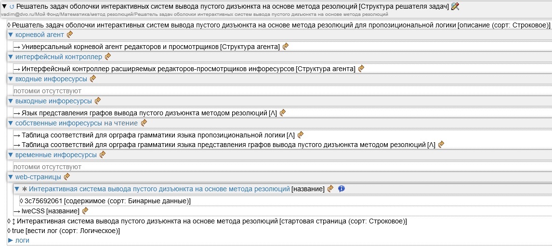Collapse the root solver node triangle
552x246 pixels.
[4, 7]
